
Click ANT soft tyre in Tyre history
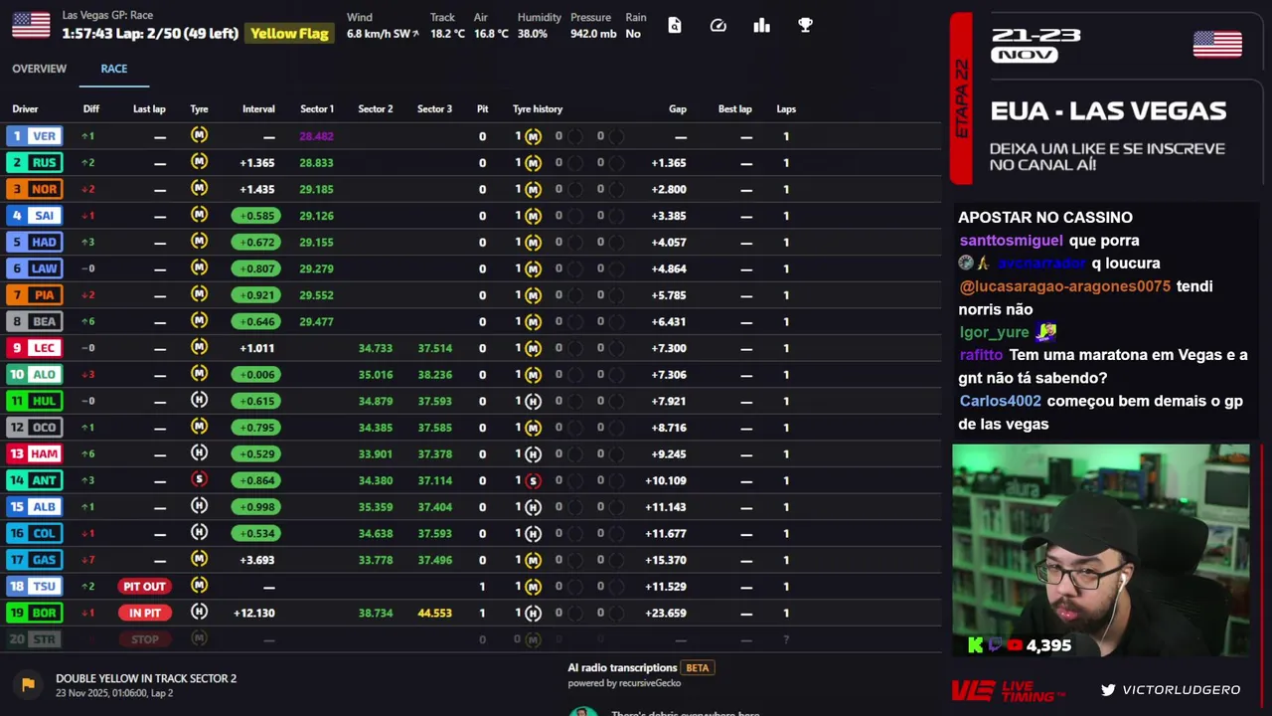pos(533,480)
